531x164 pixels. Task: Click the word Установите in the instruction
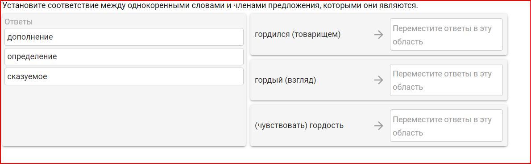tap(22, 6)
